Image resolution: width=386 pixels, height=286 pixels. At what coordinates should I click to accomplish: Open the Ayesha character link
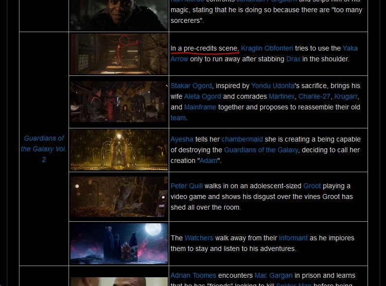pos(182,139)
